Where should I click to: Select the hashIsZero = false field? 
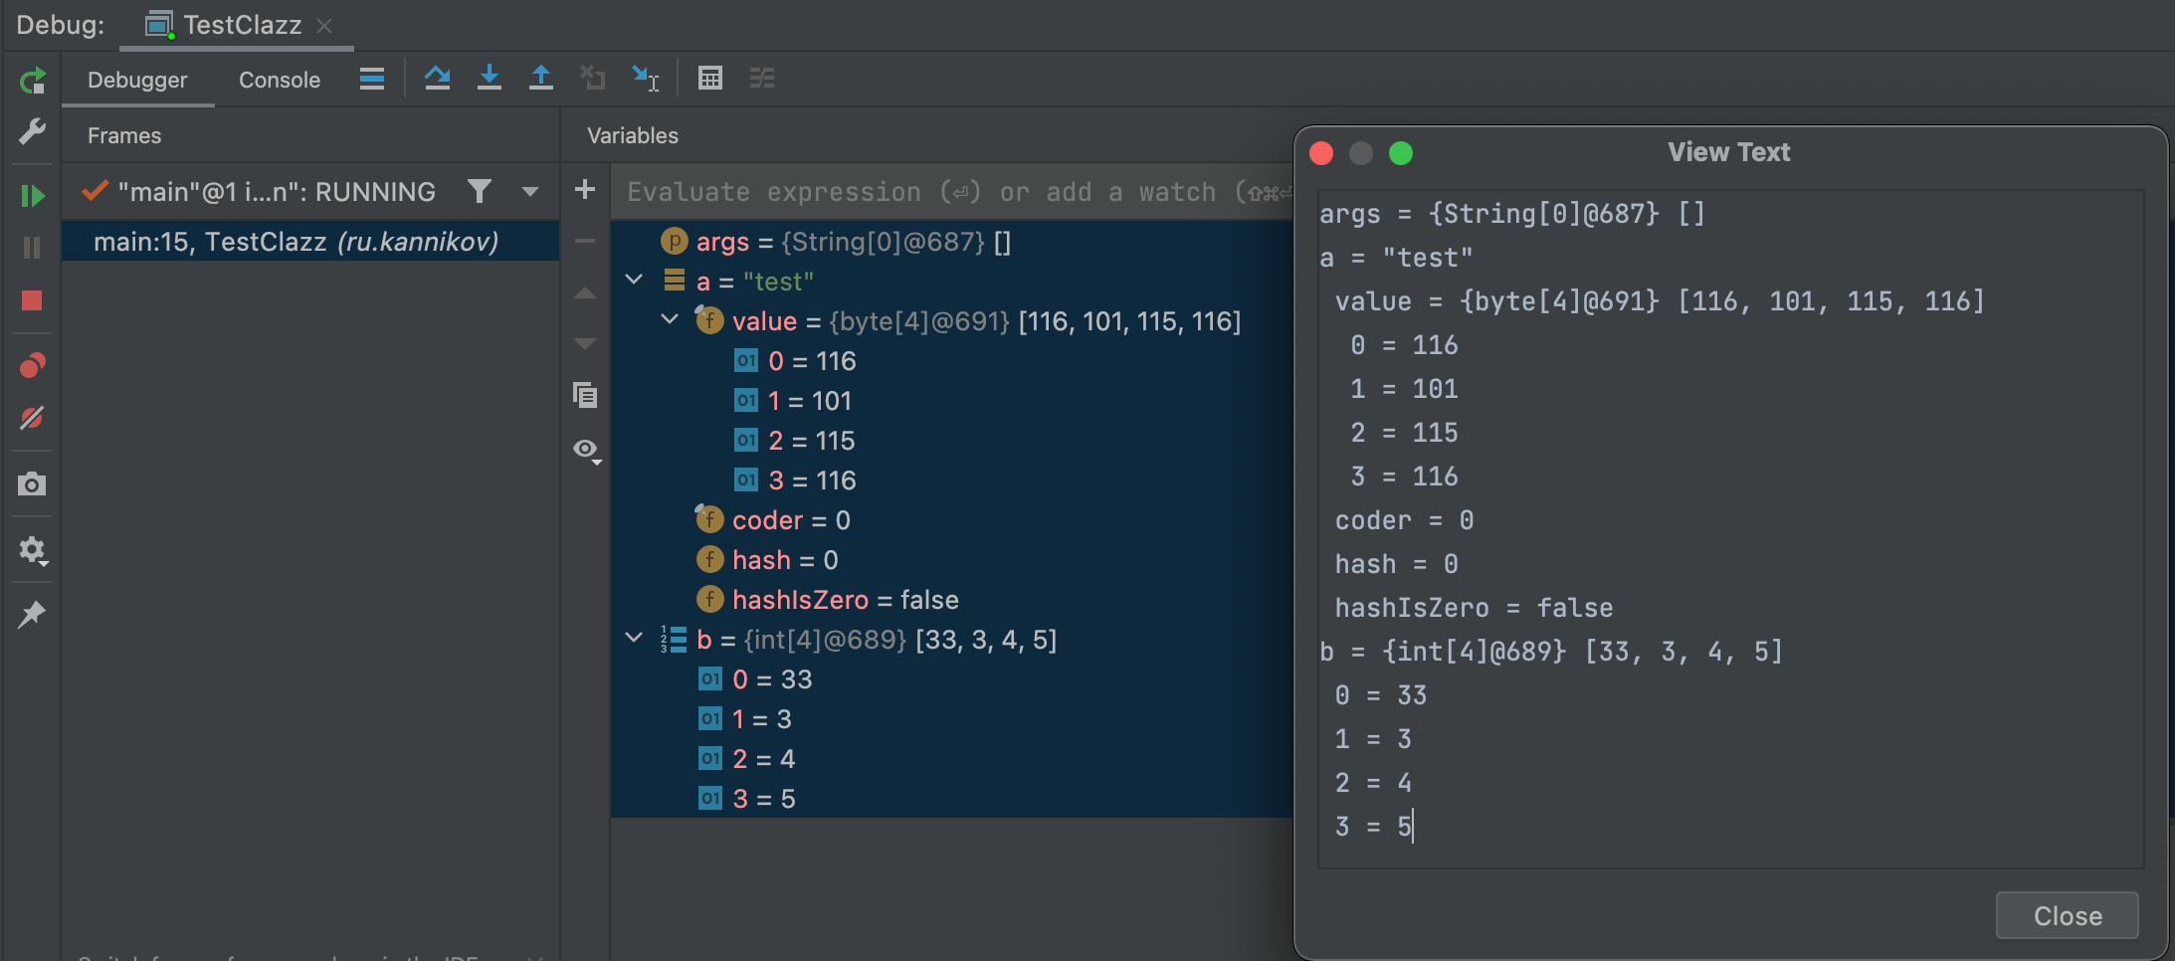coord(951,599)
